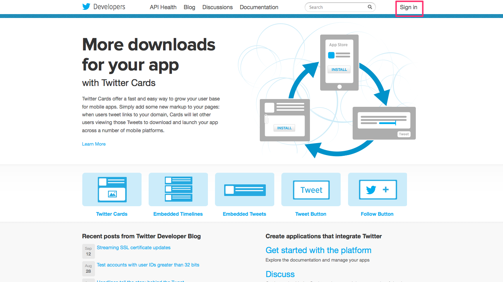
Task: Click Explore the documentation and manage your apps
Action: (x=318, y=260)
